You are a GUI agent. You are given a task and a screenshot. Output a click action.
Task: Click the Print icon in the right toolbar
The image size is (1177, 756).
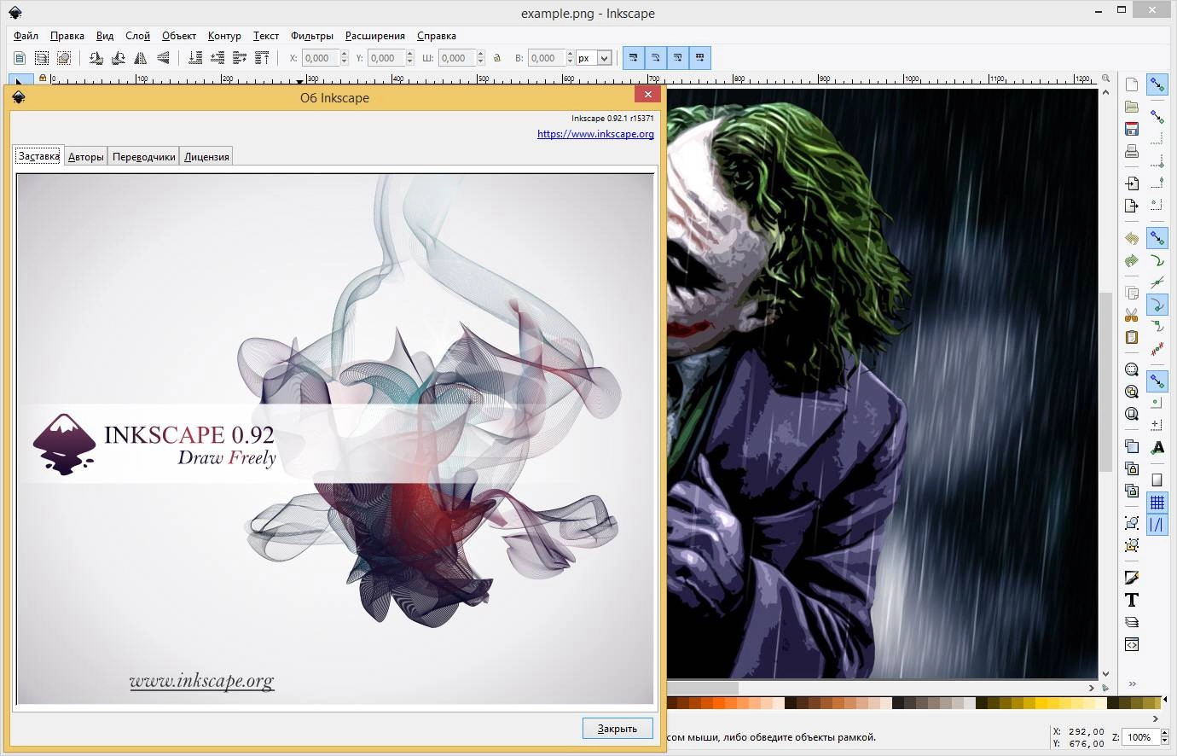point(1132,151)
